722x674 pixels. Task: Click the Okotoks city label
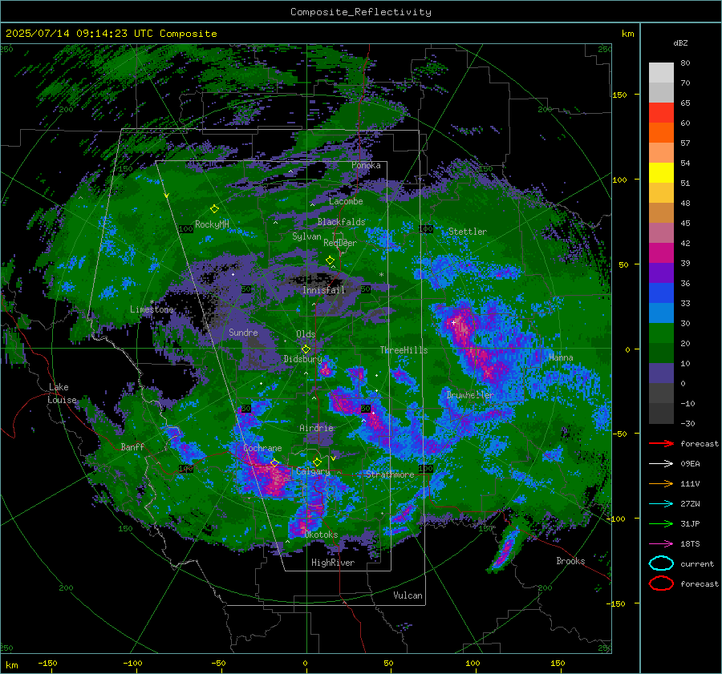[x=321, y=535]
